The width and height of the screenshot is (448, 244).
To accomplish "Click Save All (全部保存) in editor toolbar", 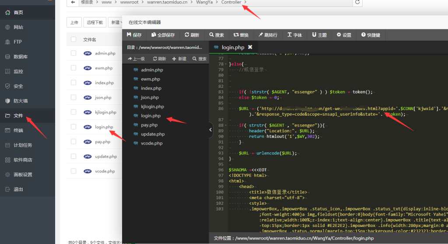I will (163, 35).
